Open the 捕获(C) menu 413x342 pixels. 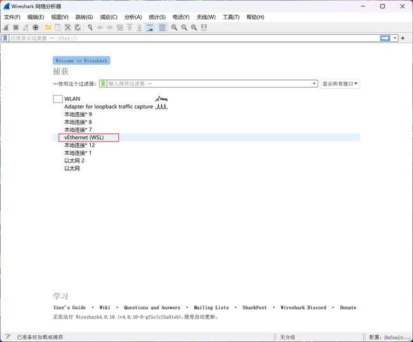pyautogui.click(x=109, y=17)
